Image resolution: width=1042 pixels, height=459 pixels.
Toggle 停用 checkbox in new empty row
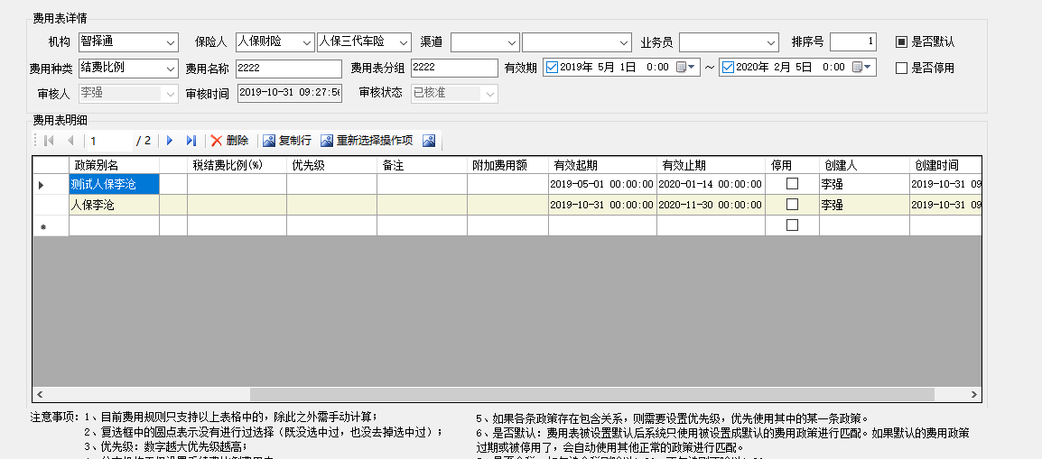(792, 225)
